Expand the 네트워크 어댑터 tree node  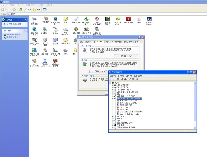(113, 85)
